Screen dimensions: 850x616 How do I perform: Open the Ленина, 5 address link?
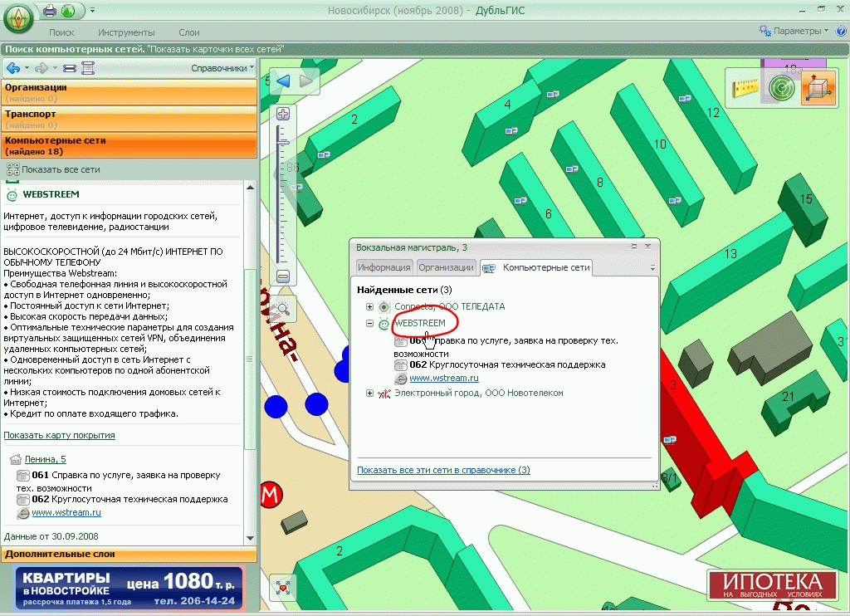(45, 459)
